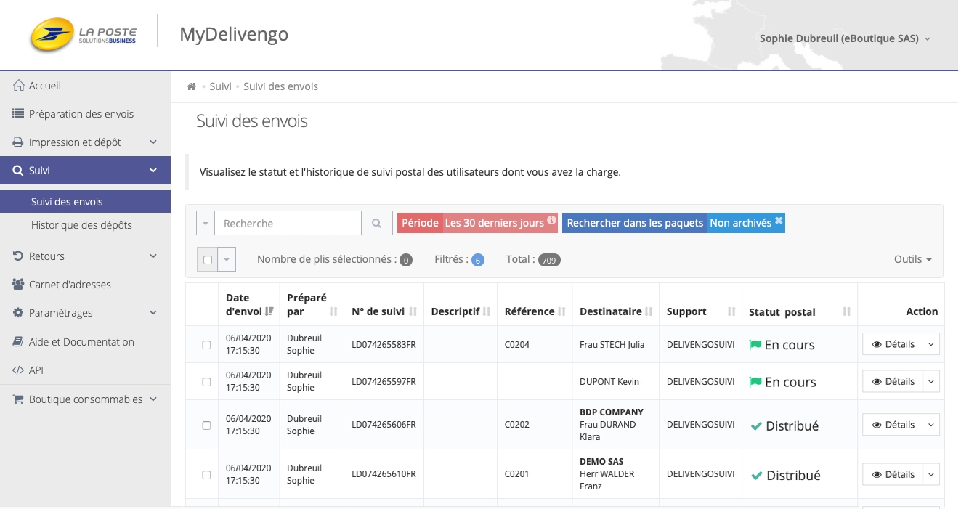The height and width of the screenshot is (509, 961).
Task: Sort by Référence column icon
Action: 561,311
